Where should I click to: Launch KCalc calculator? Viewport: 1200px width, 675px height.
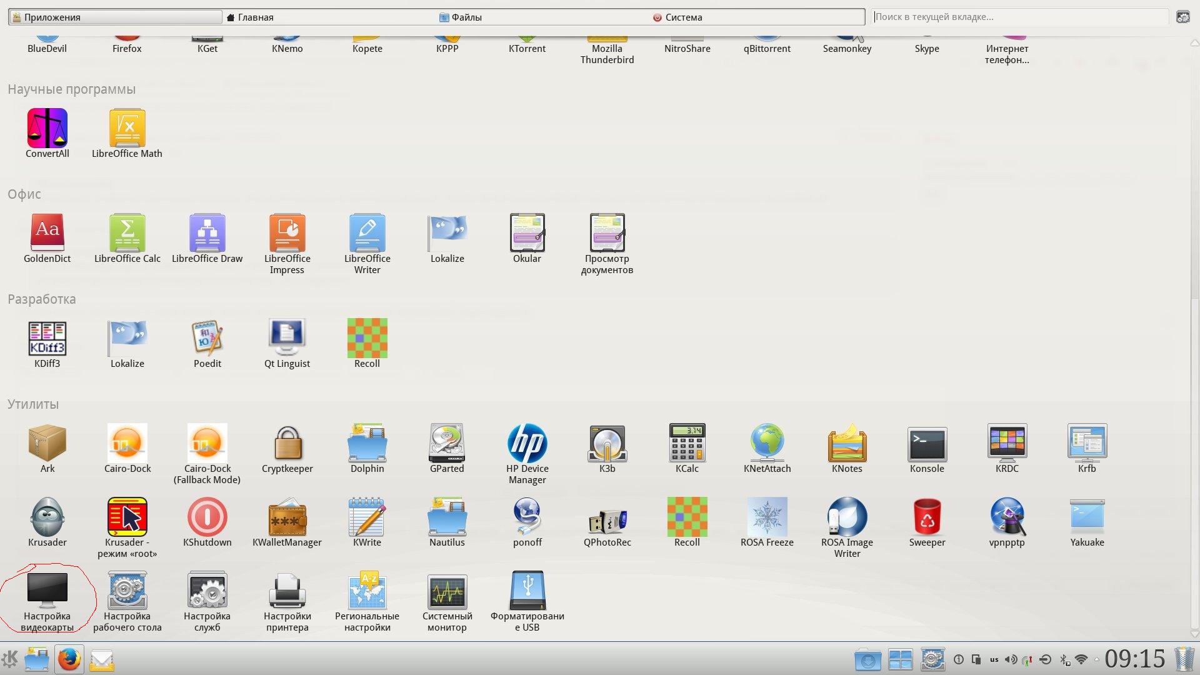[x=687, y=444]
